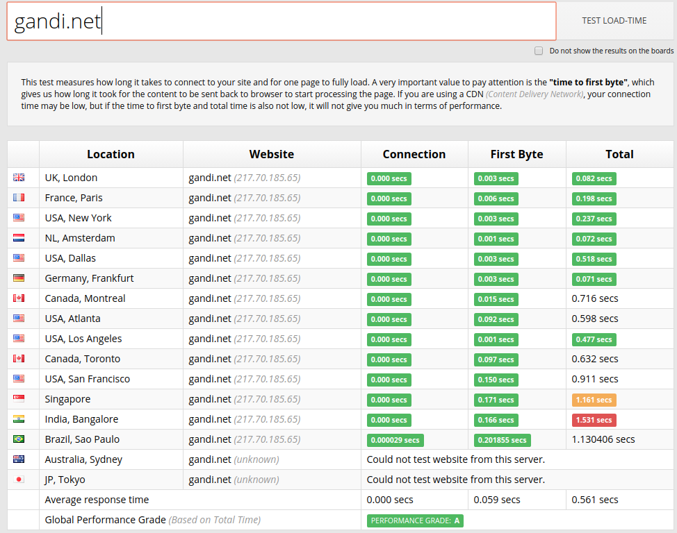The height and width of the screenshot is (533, 677).
Task: Click the Canadian flag icon beside Toronto
Action: 19,358
